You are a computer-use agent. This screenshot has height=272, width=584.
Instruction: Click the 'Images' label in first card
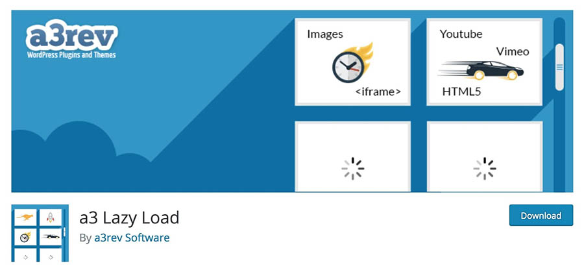coord(325,34)
